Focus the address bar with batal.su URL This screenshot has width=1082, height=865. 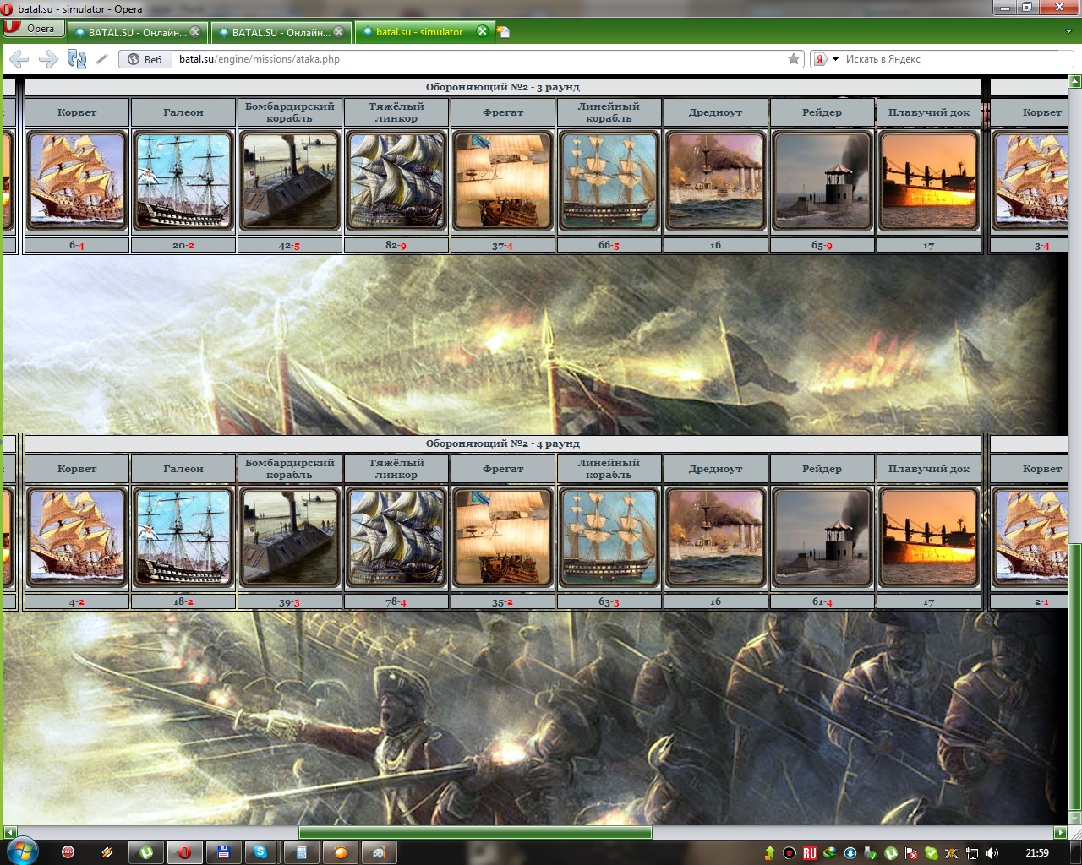click(x=478, y=59)
